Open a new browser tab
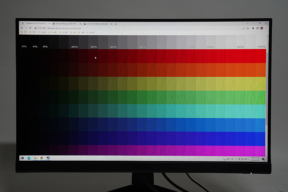 click(x=116, y=24)
